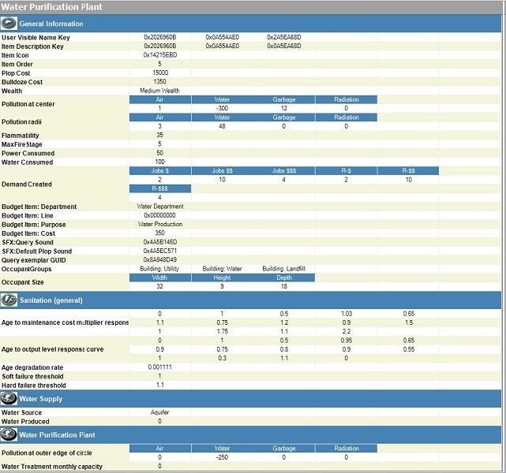Click the Width column header
This screenshot has height=473, width=506.
(159, 277)
